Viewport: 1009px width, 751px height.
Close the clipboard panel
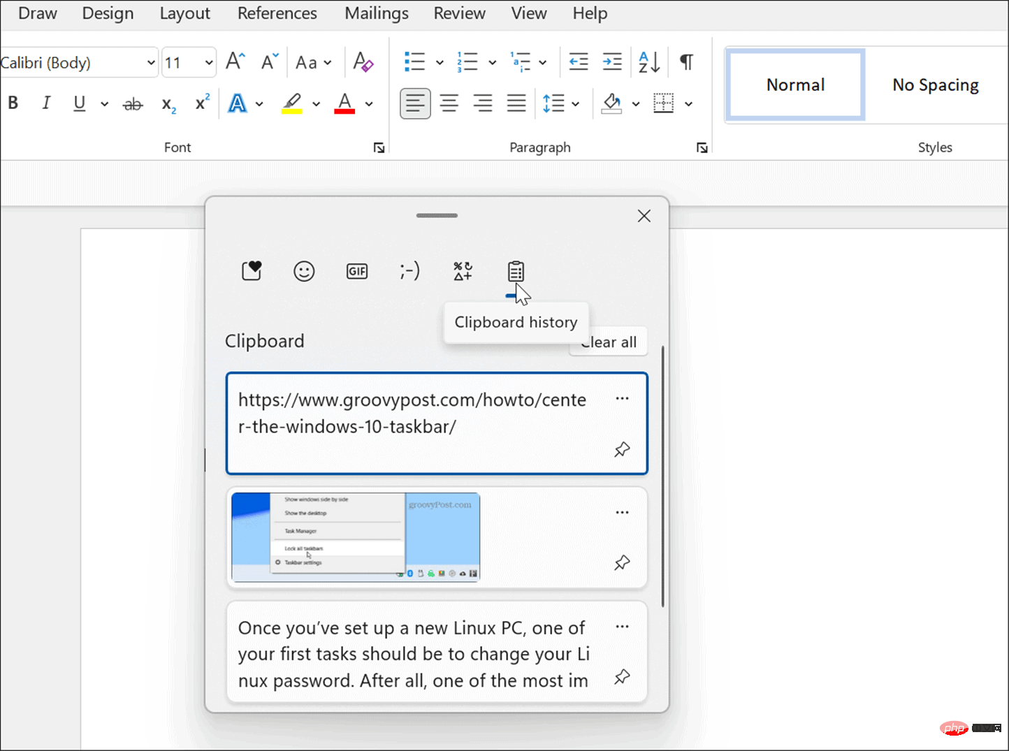tap(644, 216)
